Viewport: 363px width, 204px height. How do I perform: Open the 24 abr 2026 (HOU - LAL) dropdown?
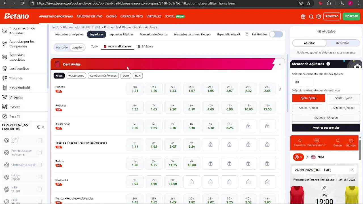pyautogui.click(x=324, y=170)
